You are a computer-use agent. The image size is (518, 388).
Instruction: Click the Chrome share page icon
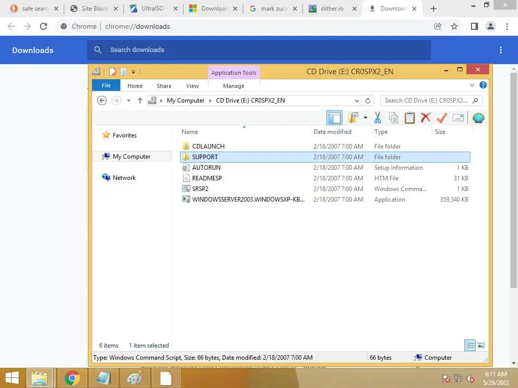point(438,26)
